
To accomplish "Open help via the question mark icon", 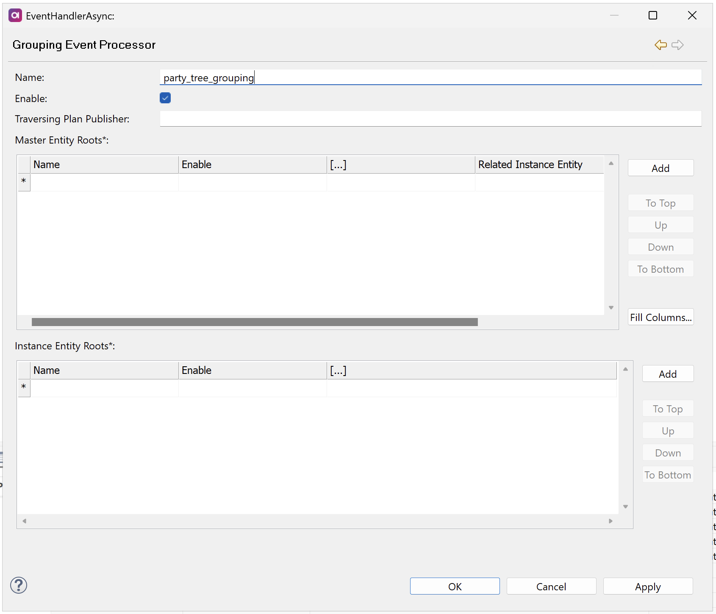I will pos(18,586).
